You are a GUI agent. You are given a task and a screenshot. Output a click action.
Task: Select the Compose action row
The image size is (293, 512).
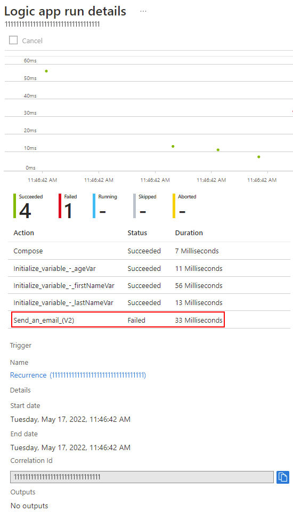click(x=149, y=251)
